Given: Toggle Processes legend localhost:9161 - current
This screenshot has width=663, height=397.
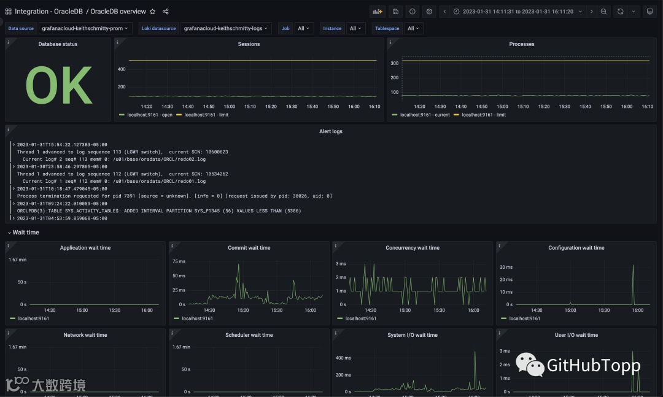Looking at the screenshot, I should (425, 115).
